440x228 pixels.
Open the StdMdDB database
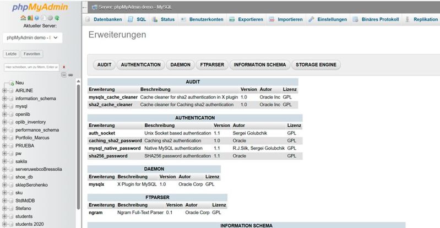click(25, 201)
